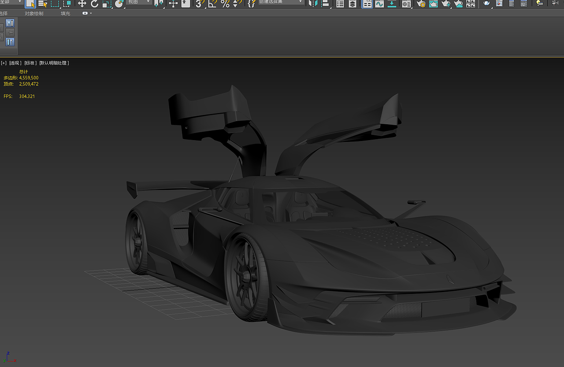This screenshot has height=367, width=564.
Task: Open the 视图 reference coordinate dropdown
Action: point(139,2)
